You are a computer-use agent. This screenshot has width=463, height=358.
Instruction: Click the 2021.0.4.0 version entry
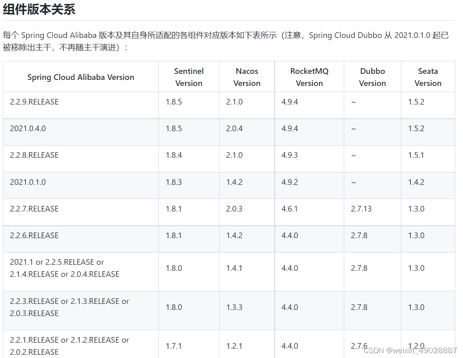(27, 128)
